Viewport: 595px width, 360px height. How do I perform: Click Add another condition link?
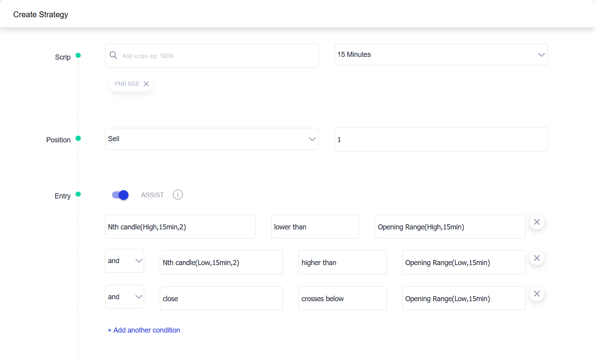(x=144, y=330)
